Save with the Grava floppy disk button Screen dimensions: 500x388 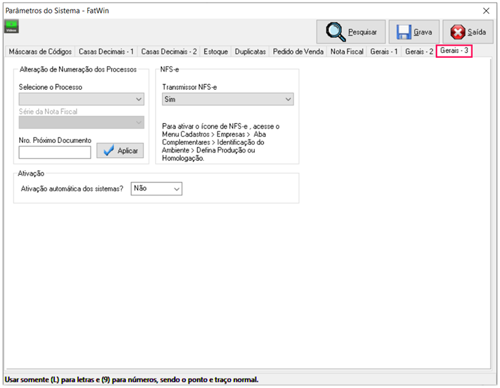click(413, 32)
